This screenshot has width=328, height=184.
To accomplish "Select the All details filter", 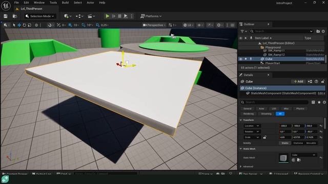I will pyautogui.click(x=280, y=113).
